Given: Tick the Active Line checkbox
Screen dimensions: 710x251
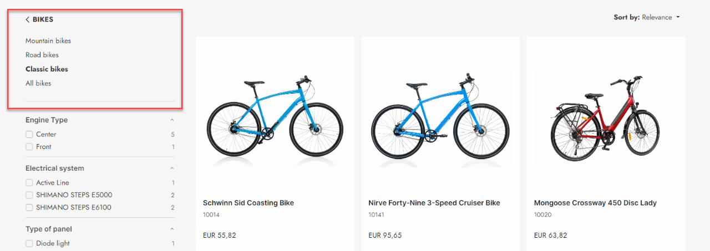Looking at the screenshot, I should 29,183.
